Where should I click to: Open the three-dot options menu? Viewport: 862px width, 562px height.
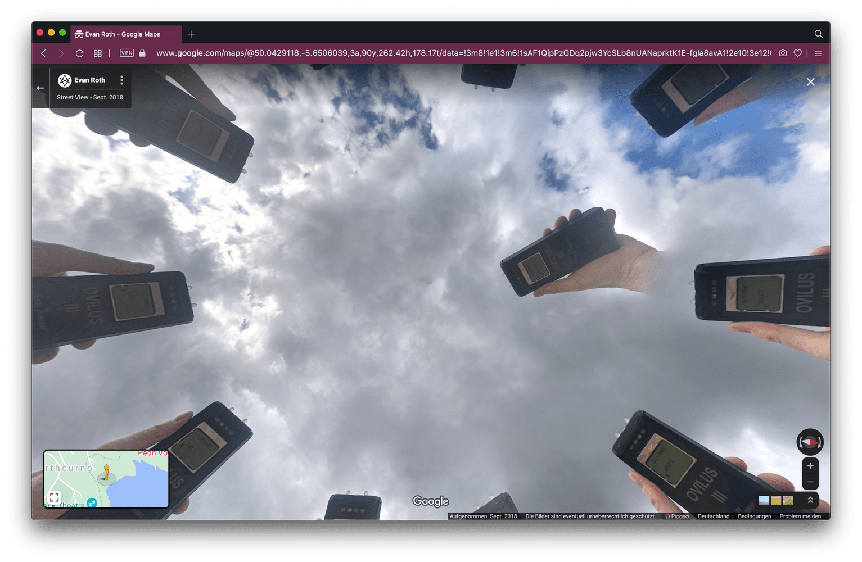tap(121, 80)
